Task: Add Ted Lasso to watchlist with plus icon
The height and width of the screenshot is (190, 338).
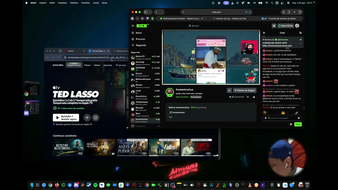Action: [x=87, y=118]
